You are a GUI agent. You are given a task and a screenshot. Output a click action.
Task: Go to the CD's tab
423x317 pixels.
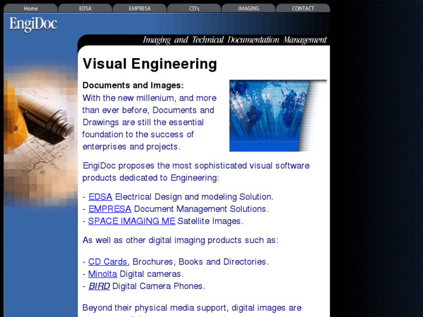pos(194,8)
